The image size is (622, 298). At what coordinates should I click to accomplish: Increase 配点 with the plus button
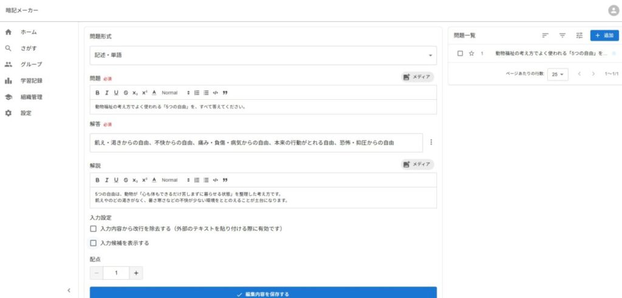[x=136, y=273]
